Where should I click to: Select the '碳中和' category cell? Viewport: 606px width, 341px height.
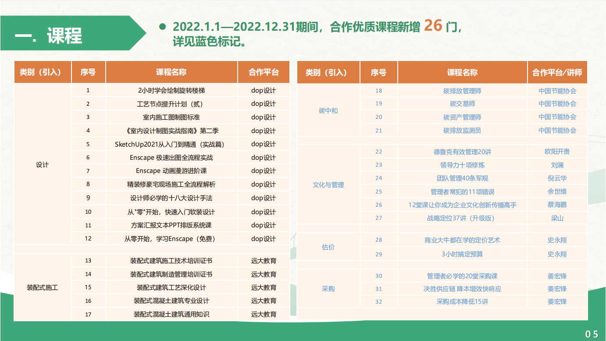(328, 111)
